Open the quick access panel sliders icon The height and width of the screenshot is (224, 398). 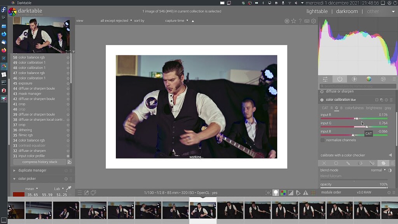pyautogui.click(x=325, y=79)
